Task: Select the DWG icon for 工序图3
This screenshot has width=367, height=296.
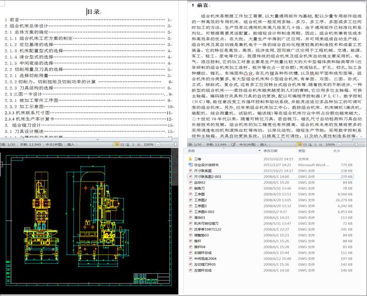Action: (x=190, y=206)
